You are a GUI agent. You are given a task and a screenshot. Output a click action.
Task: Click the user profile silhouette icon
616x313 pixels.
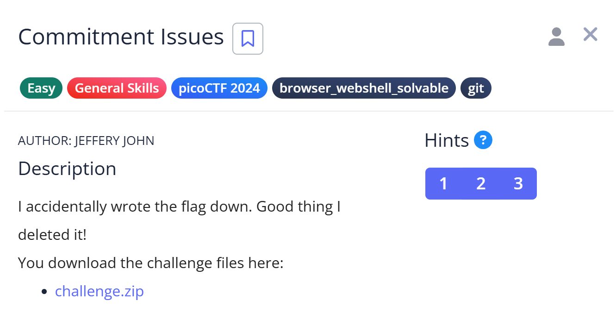556,37
